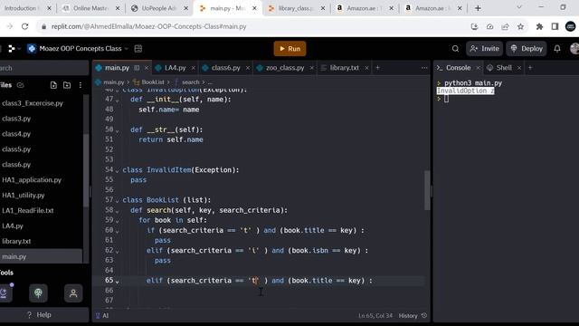
Task: Select main.py in the file tree
Action: [14, 256]
